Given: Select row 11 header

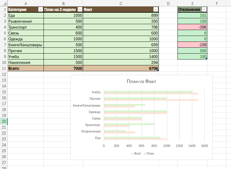Looking at the screenshot, I should tap(4, 68).
